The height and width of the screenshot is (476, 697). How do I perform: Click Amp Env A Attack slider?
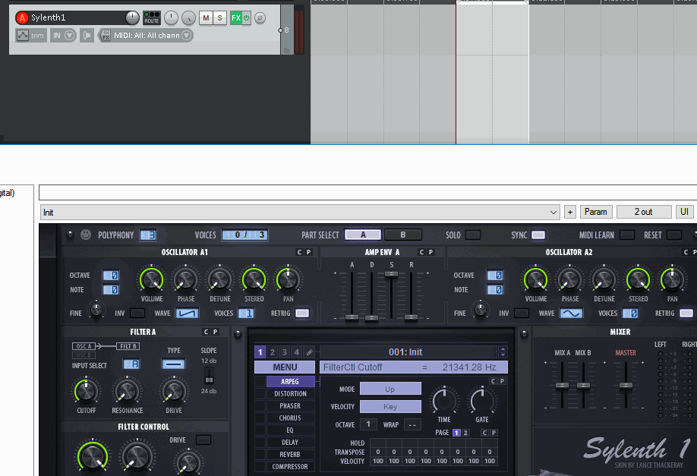[x=352, y=317]
